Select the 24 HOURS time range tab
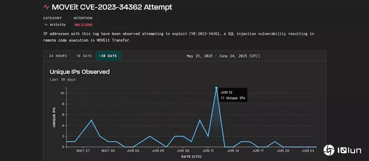 (58, 56)
